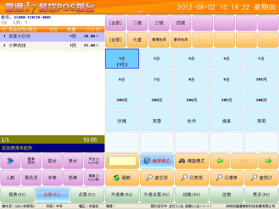
Task: Switch to 触屏模式 touch screen mode
Action: (156, 161)
